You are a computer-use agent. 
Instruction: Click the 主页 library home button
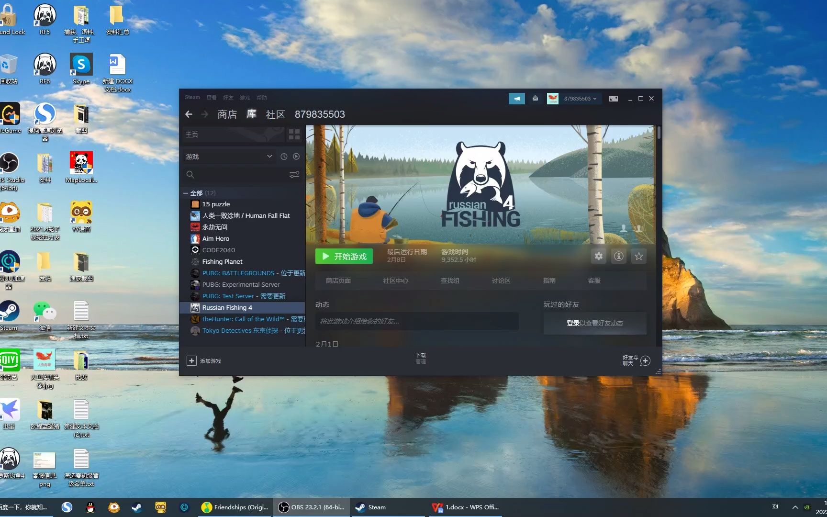click(234, 135)
